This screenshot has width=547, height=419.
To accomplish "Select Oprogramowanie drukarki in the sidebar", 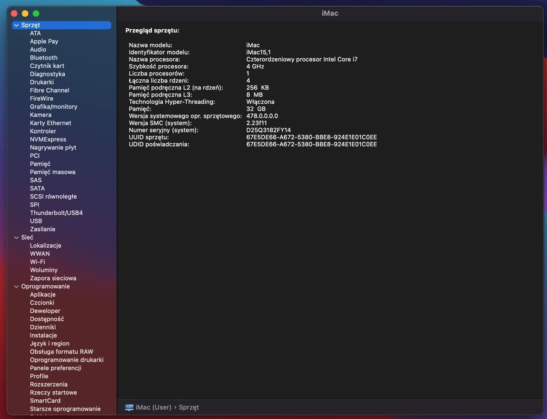I will point(67,360).
